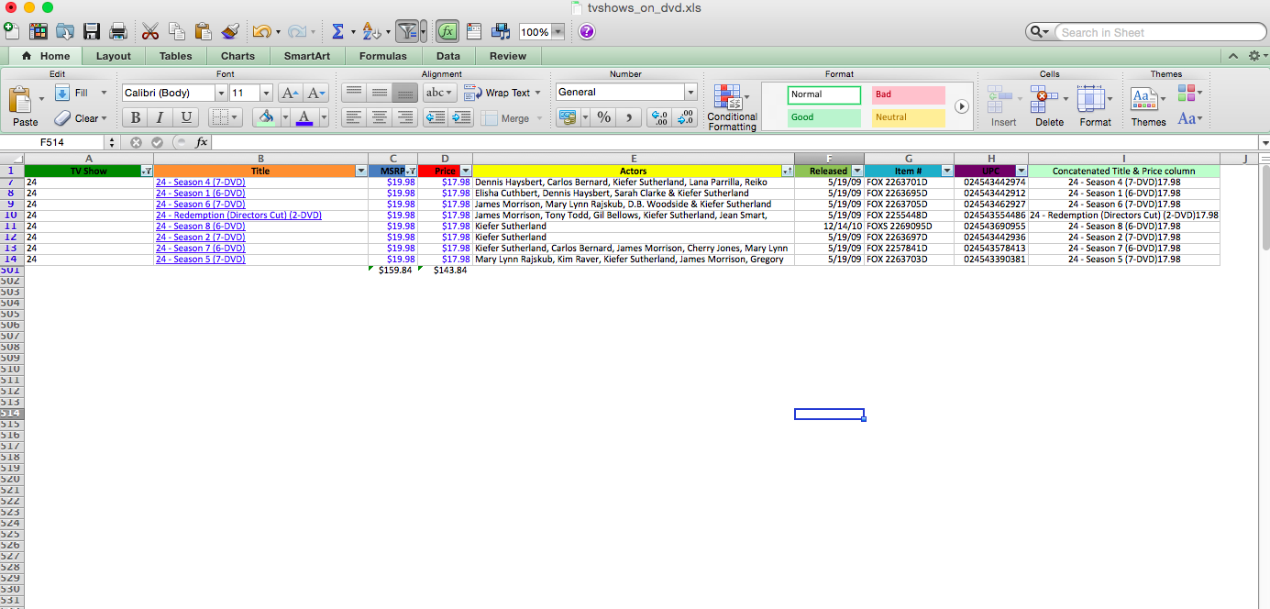Click the Delete cells button
The width and height of the screenshot is (1270, 609).
[x=1049, y=106]
